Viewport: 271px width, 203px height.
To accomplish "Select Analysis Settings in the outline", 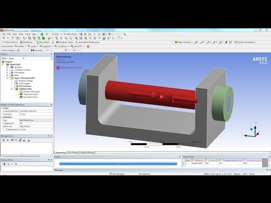I will pyautogui.click(x=26, y=81).
